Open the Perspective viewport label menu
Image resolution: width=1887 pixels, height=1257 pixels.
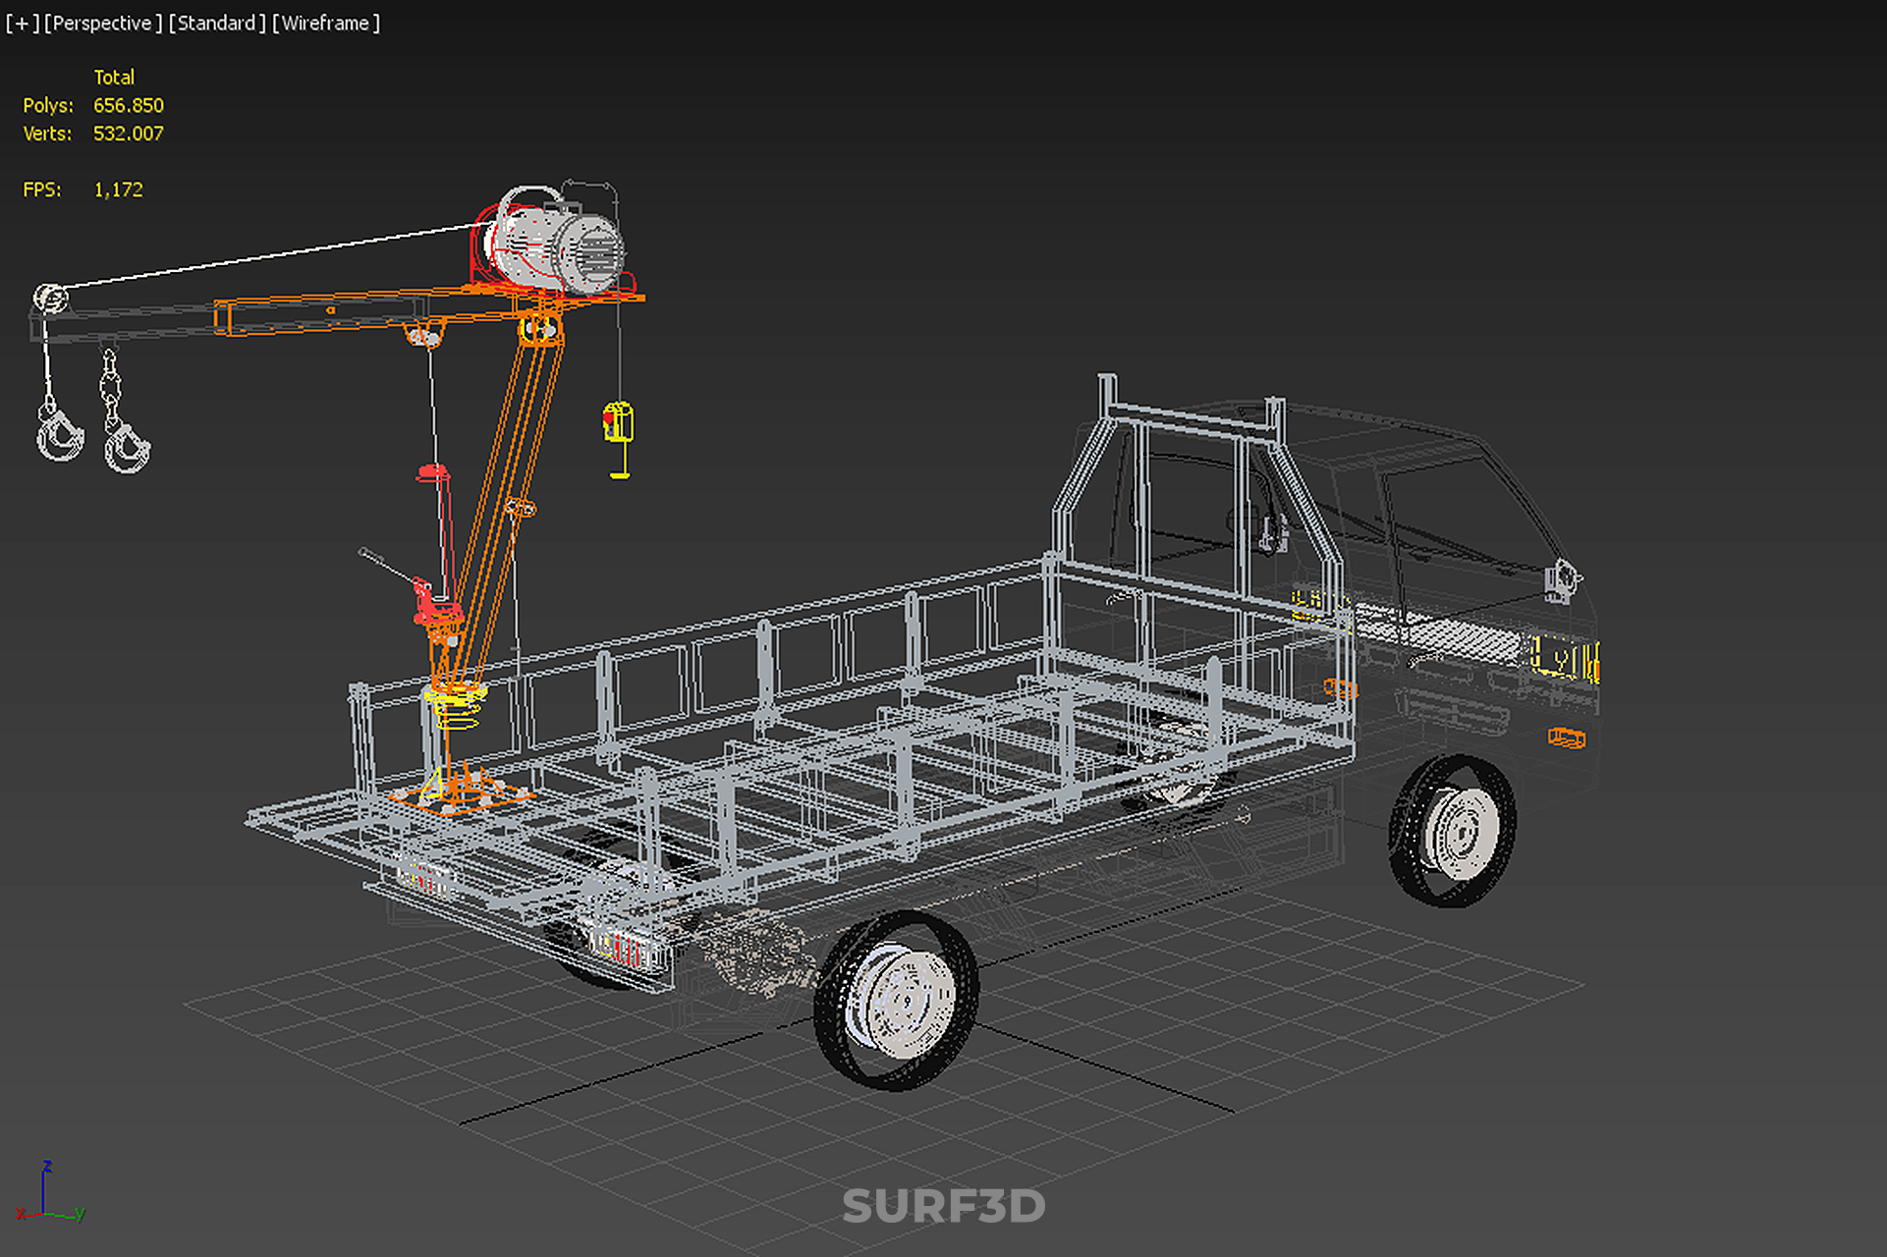pyautogui.click(x=102, y=23)
